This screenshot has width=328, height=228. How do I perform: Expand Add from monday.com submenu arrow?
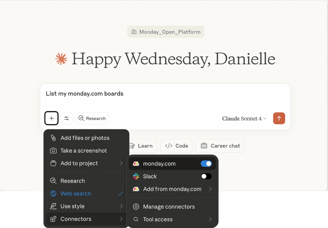click(x=210, y=189)
